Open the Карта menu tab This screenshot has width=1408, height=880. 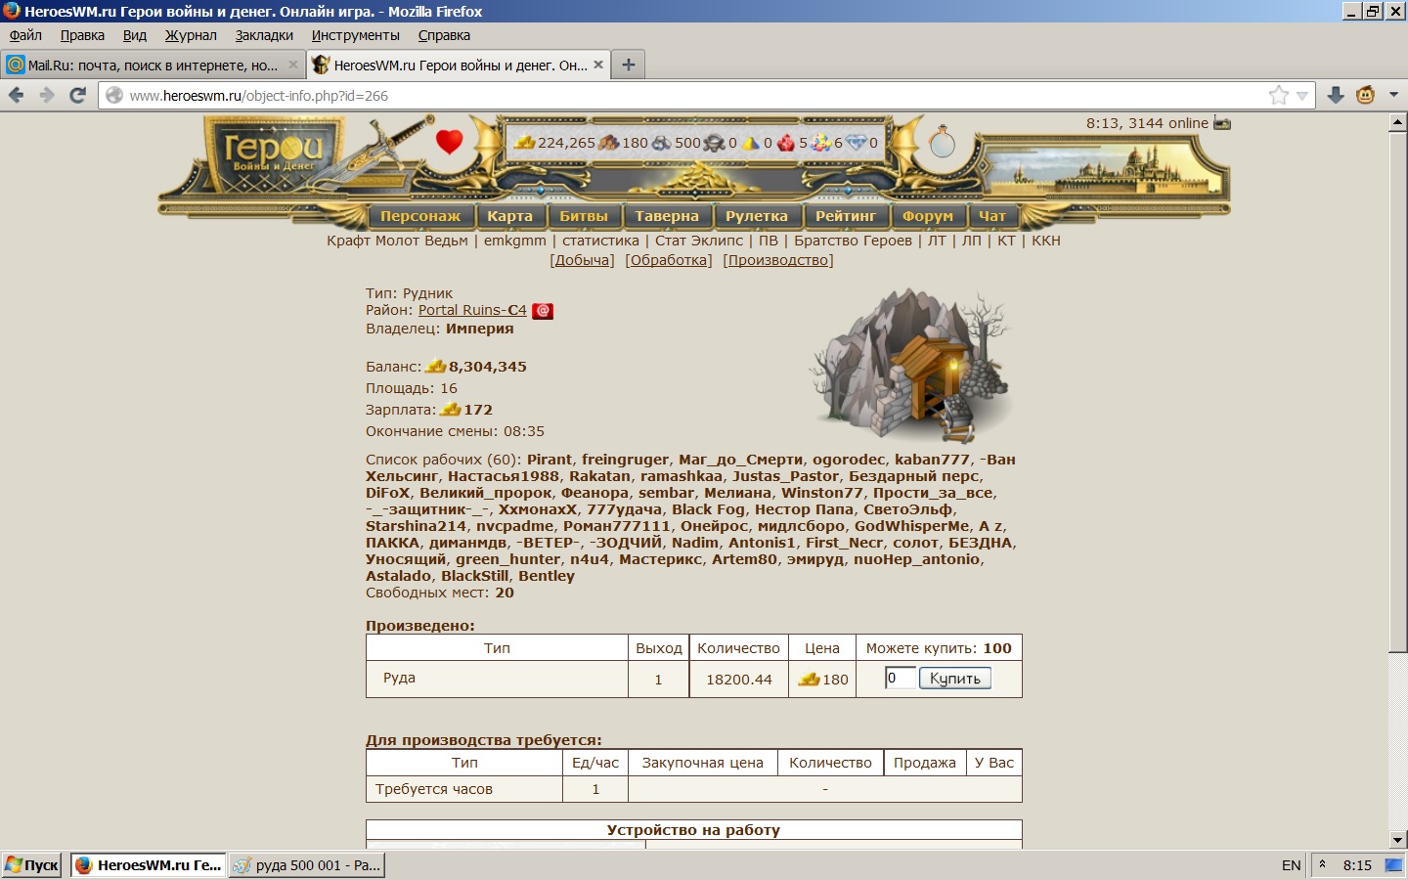coord(510,216)
